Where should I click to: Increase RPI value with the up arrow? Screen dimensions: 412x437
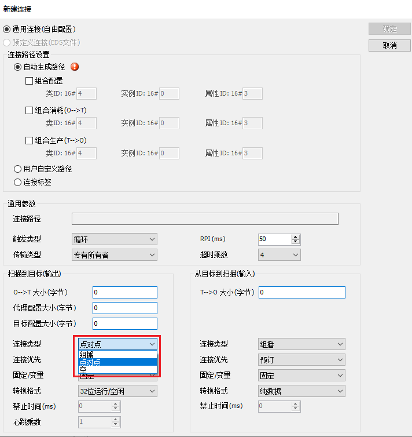point(296,236)
